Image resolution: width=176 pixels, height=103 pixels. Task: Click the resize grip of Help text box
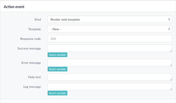pos(171,80)
